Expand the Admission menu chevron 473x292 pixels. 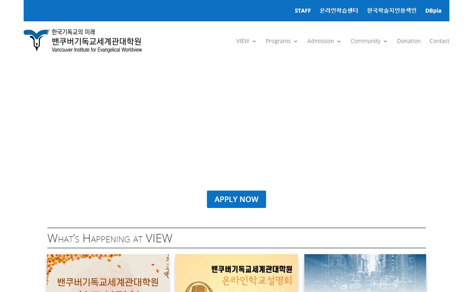(339, 41)
